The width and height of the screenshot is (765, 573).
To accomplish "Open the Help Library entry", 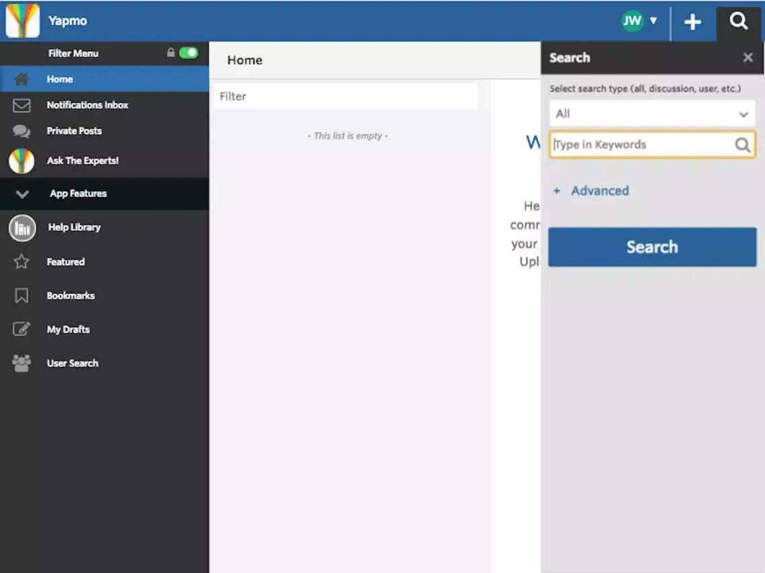I will 104,227.
